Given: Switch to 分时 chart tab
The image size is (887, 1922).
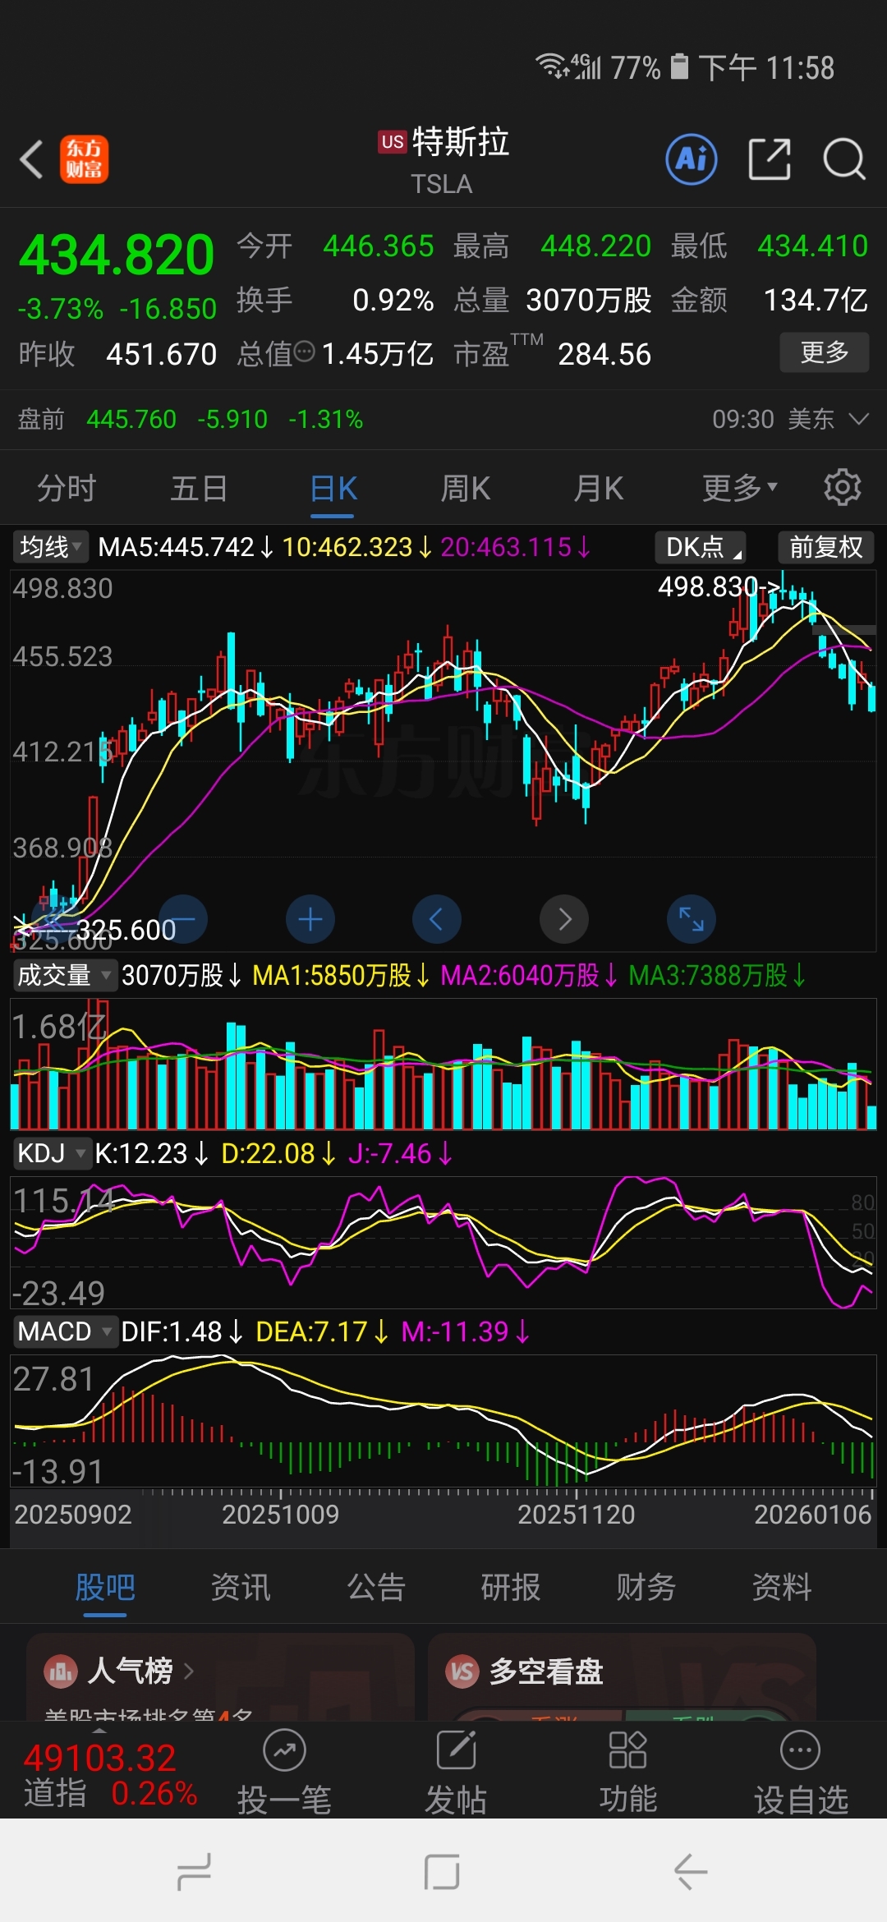Looking at the screenshot, I should click(x=67, y=488).
